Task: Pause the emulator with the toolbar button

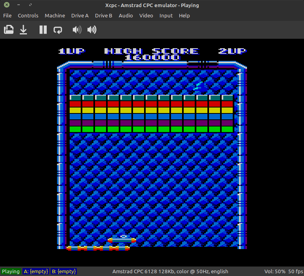Action: click(x=43, y=30)
